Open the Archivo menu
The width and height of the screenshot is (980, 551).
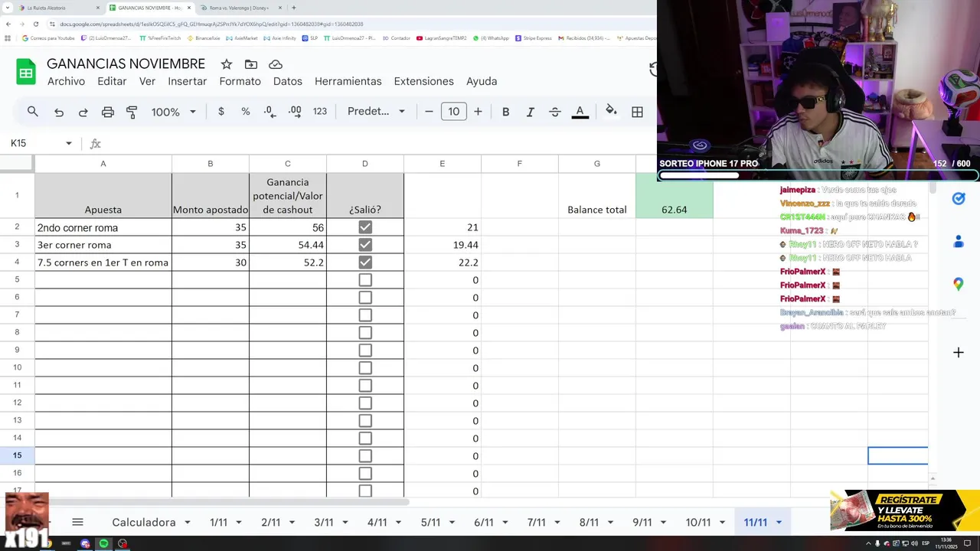click(x=66, y=81)
